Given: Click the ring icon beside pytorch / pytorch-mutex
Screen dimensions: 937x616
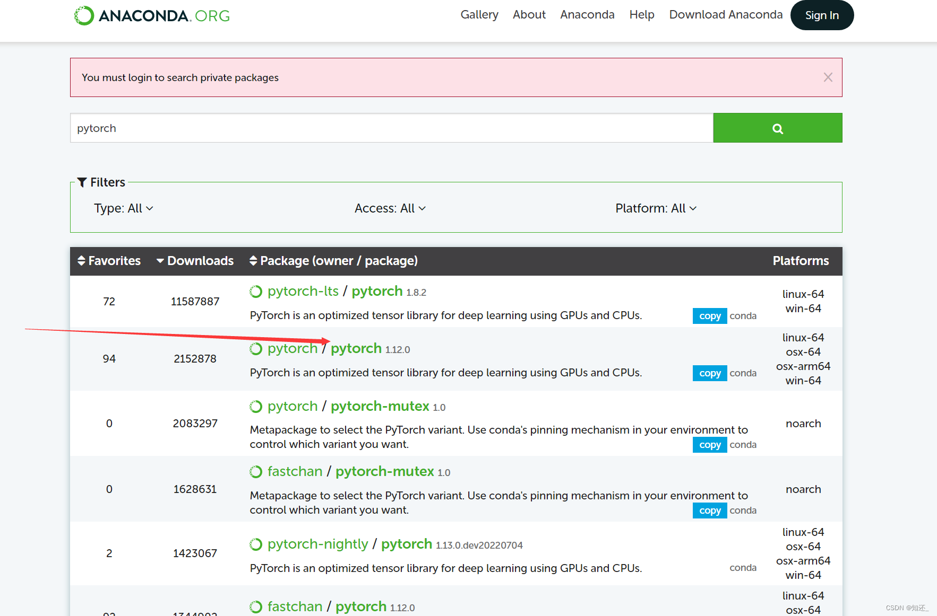Looking at the screenshot, I should [256, 407].
